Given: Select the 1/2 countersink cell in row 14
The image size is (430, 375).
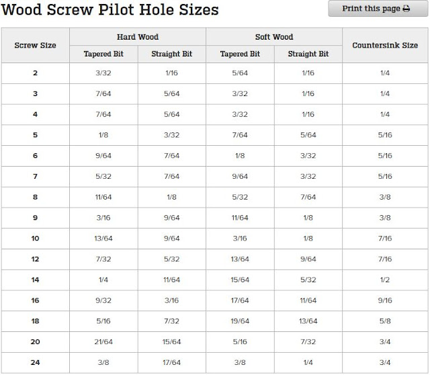Looking at the screenshot, I should click(x=385, y=280).
